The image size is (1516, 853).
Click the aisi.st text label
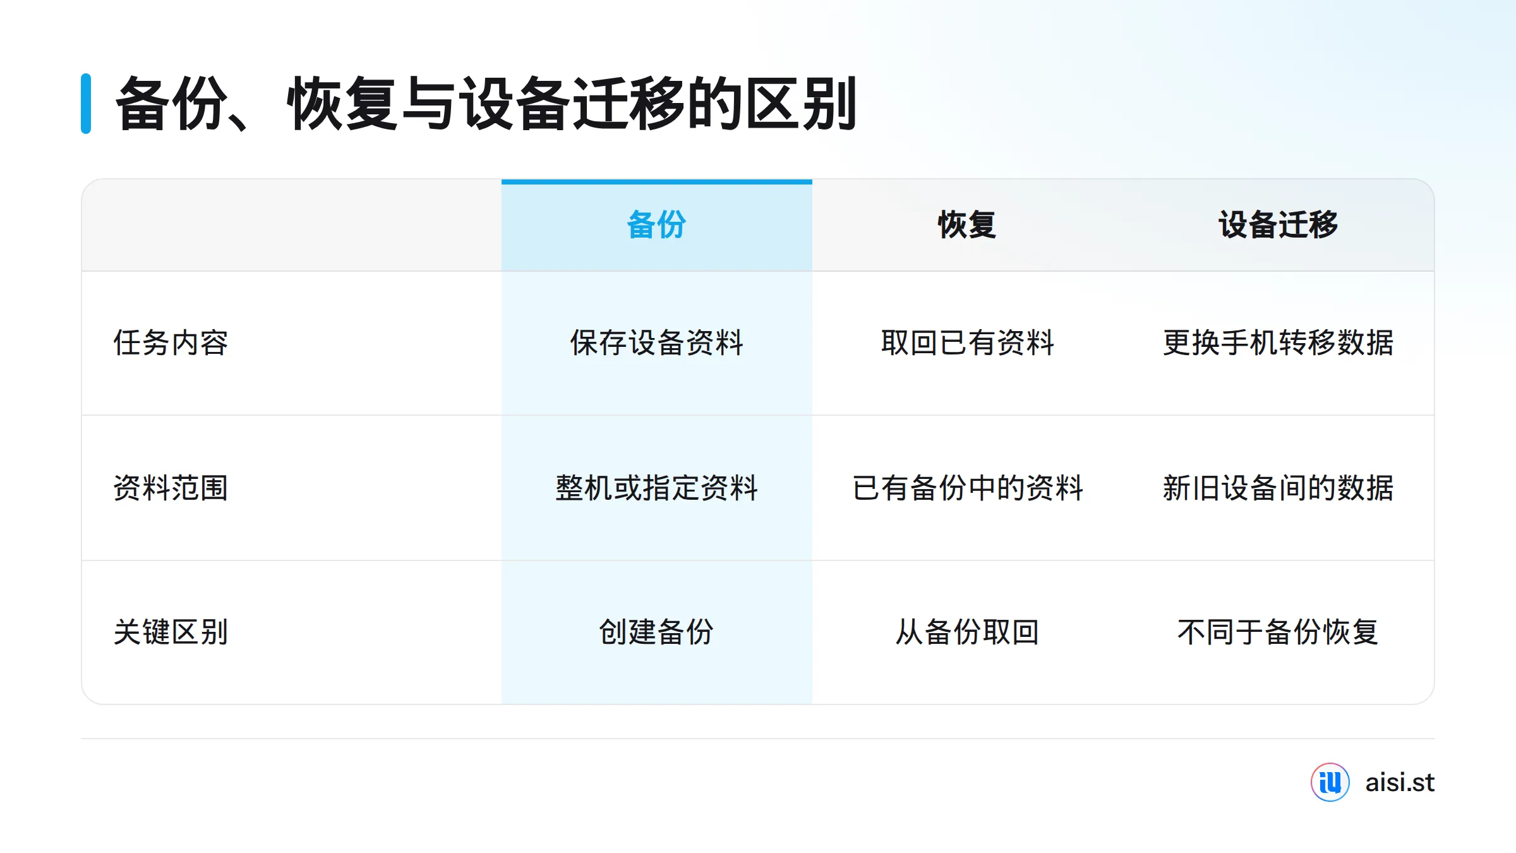(1400, 782)
